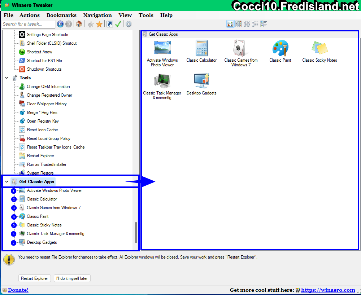Switch to small icons view mode
361x295 pixels.
click(247, 24)
